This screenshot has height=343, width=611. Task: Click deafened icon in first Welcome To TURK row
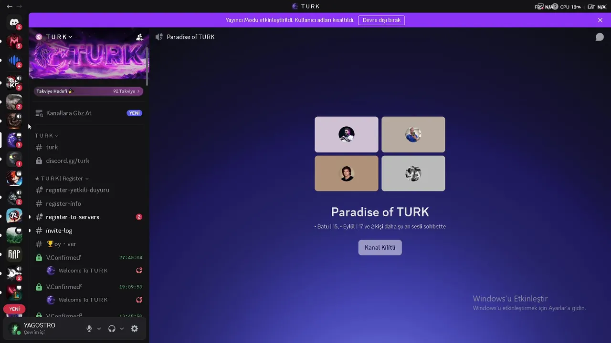(x=139, y=271)
